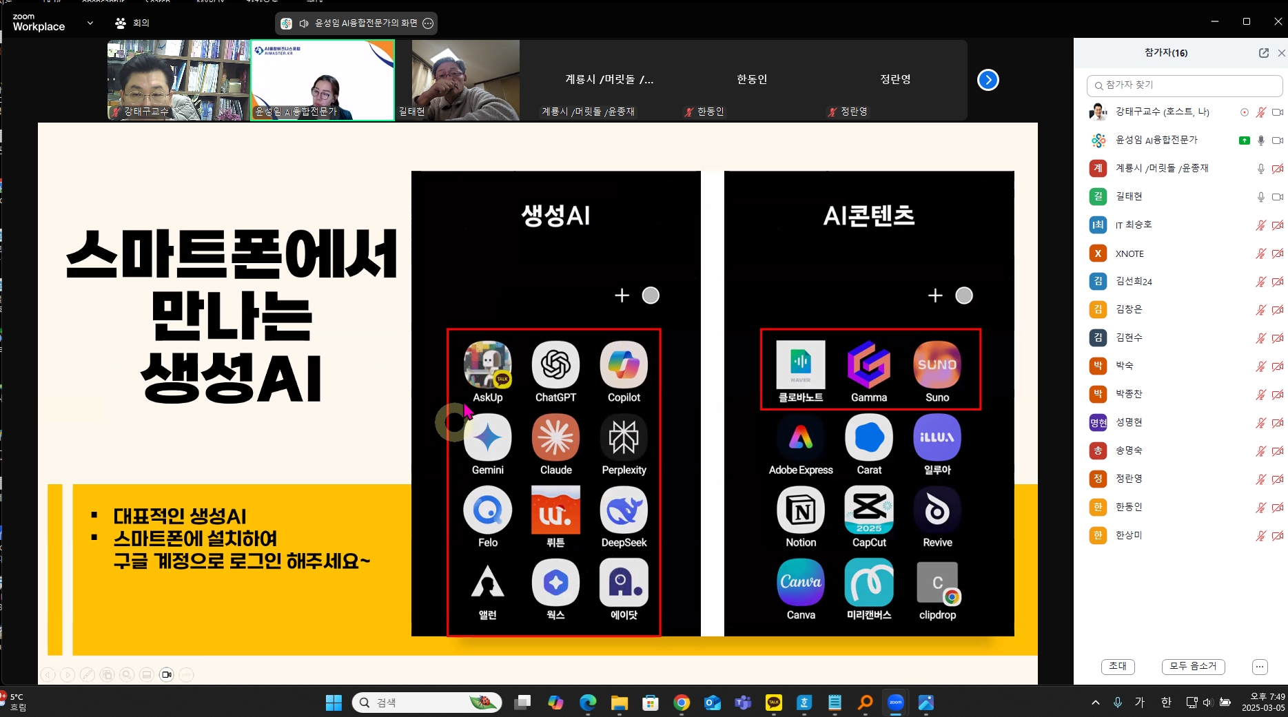Open Windows Start menu
This screenshot has height=717, width=1288.
point(334,703)
